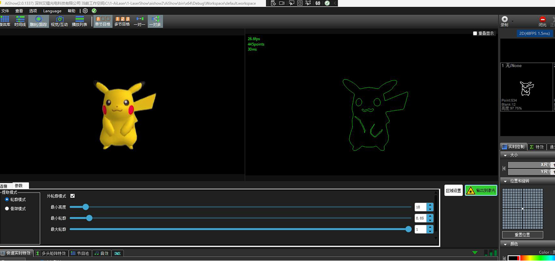
Task: Click the pointer screen icon in top recorder bar
Action: coord(291,3)
